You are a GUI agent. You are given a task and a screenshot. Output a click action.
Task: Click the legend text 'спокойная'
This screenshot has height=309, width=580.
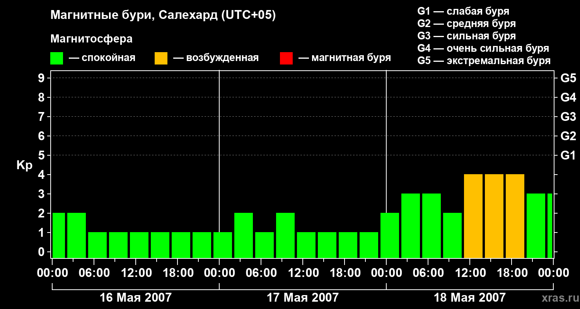click(109, 58)
